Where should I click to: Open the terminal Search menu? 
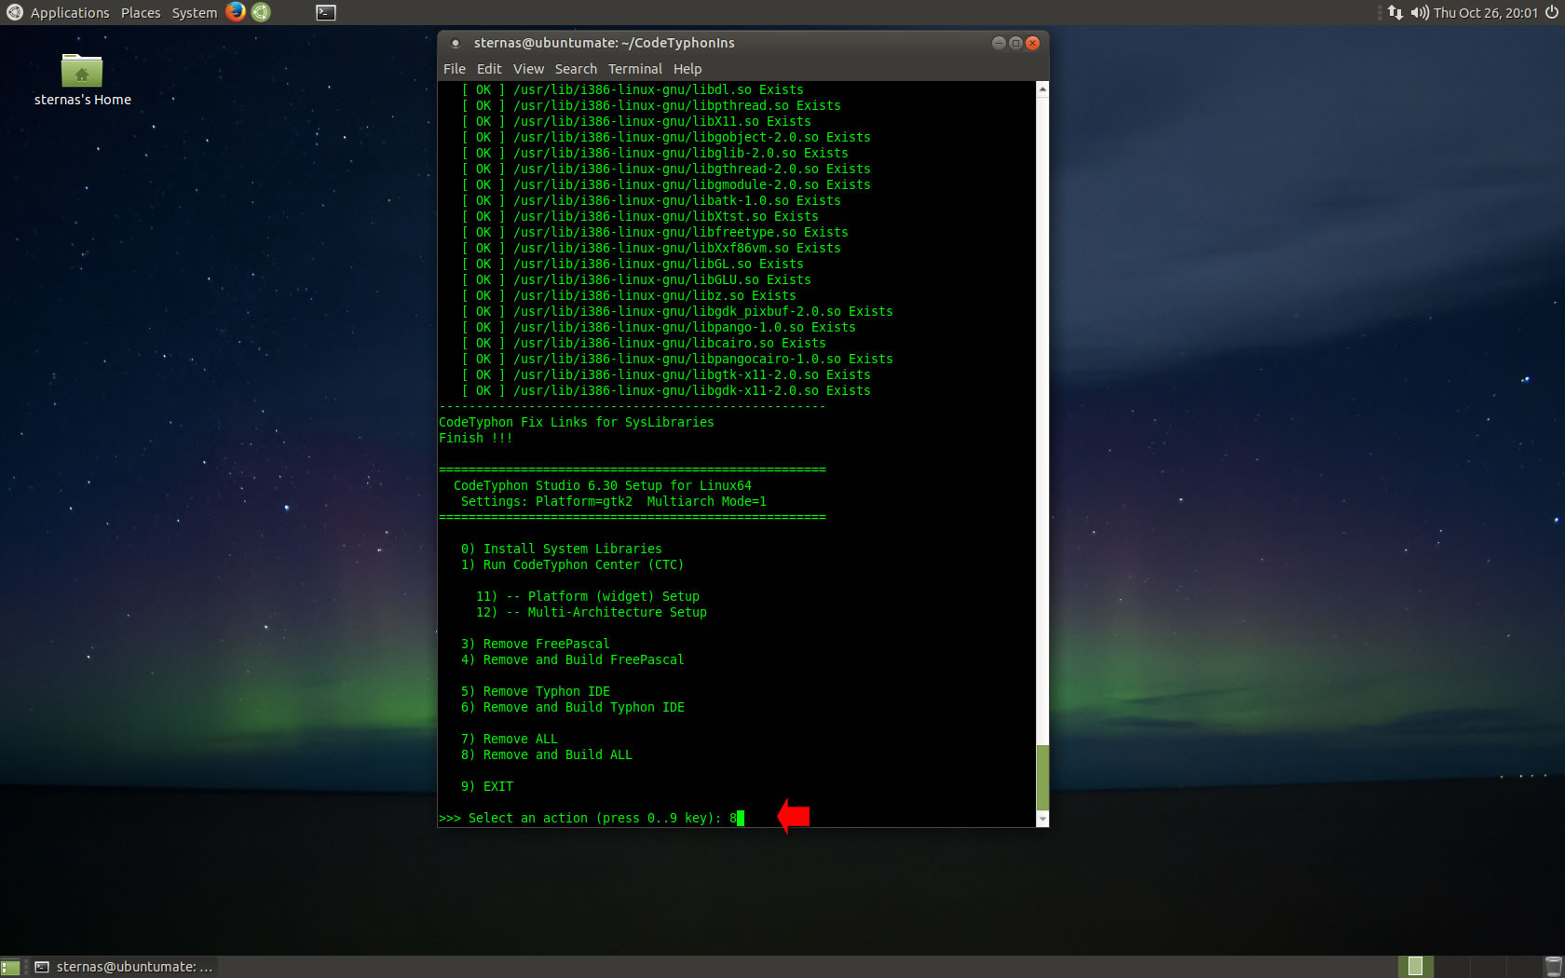[x=576, y=69]
